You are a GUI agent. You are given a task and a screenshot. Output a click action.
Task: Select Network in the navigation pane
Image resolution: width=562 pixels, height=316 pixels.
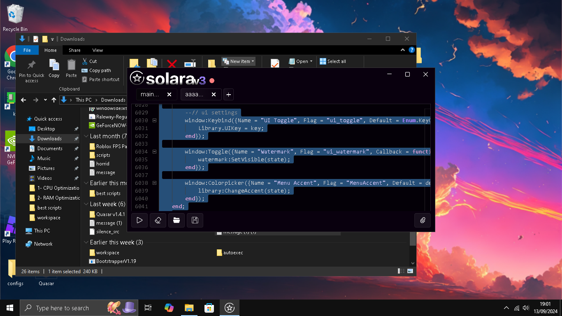click(43, 244)
